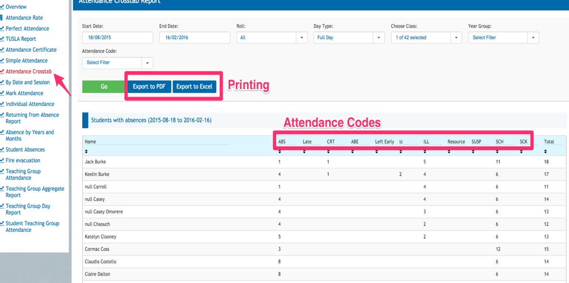
Task: Open Attendance Code filter dropdown arrow
Action: pos(147,63)
